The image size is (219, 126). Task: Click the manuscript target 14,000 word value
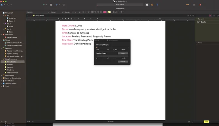[x=115, y=50]
